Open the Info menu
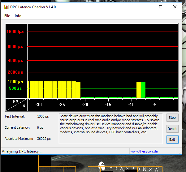Viewport: 186px width, 172px height. [18, 16]
